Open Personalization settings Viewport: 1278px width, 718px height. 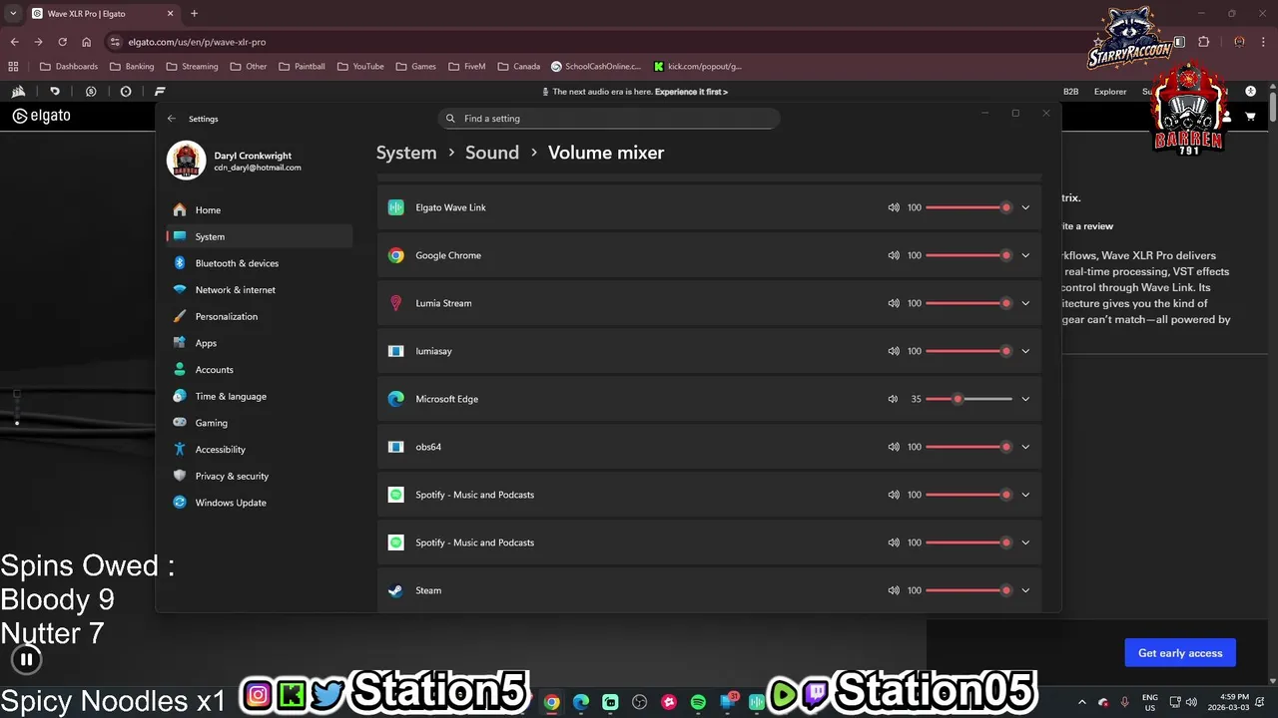(x=259, y=316)
